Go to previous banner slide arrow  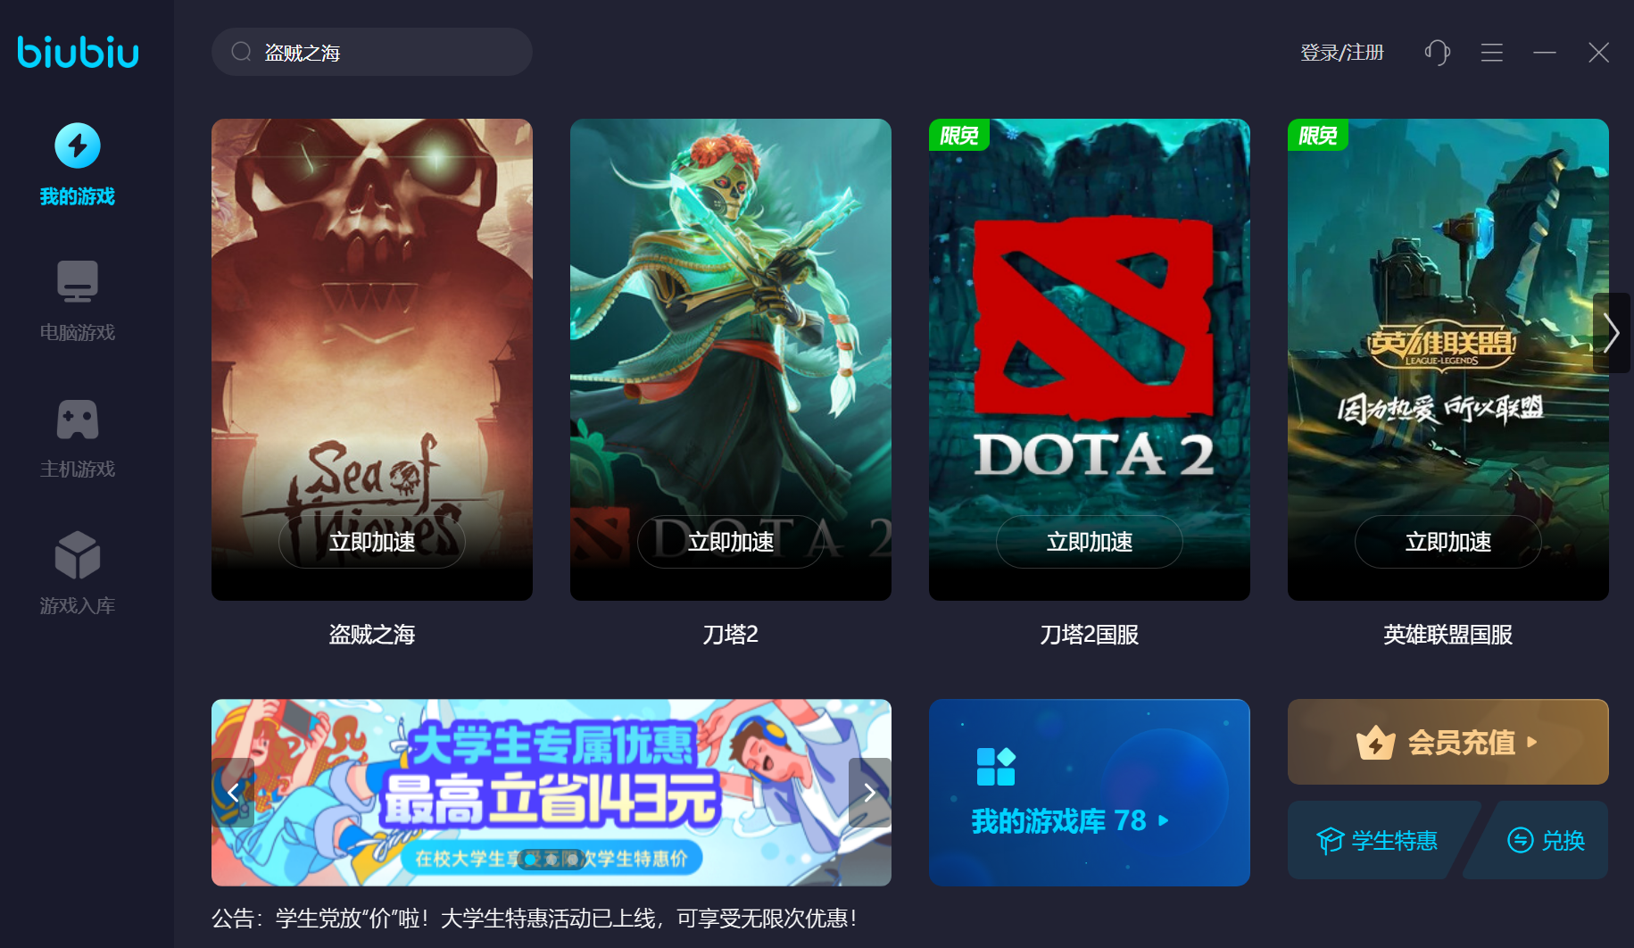tap(233, 793)
